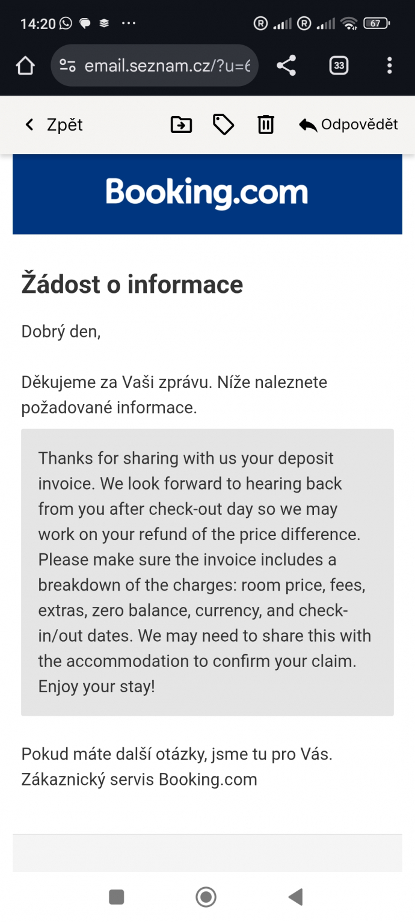Screen dimensions: 415x922
Task: Tap the reply arrow icon
Action: click(x=308, y=125)
